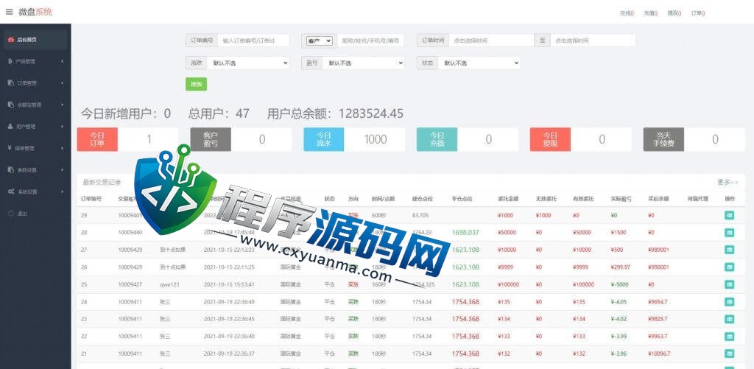The height and width of the screenshot is (369, 754).
Task: Click the 委托金额 column header
Action: [x=508, y=199]
